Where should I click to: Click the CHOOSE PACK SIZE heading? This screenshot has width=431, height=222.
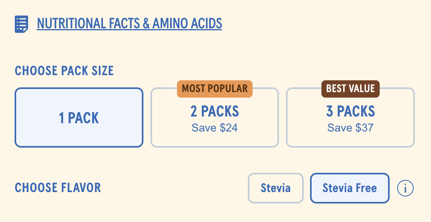(x=64, y=71)
